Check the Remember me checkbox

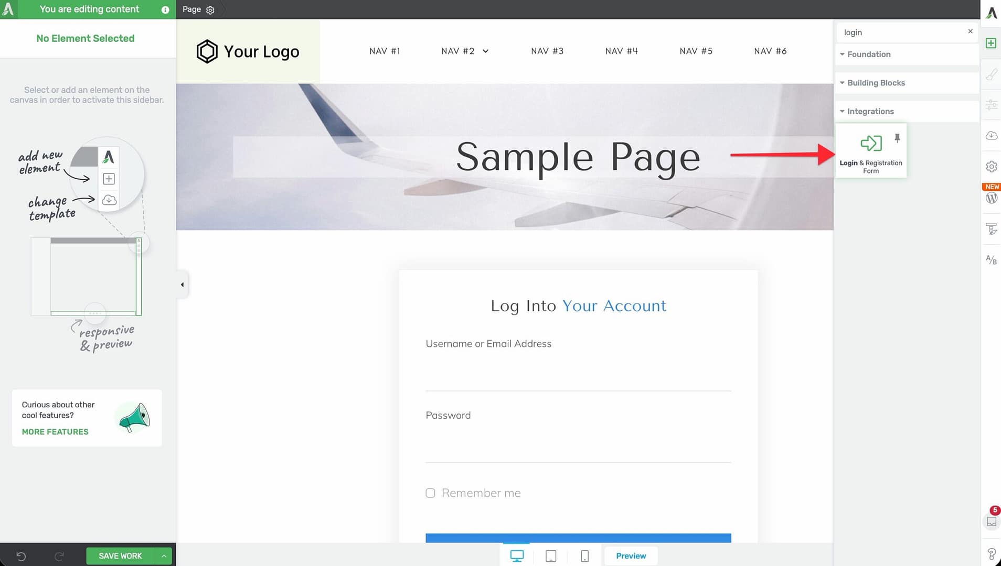coord(430,493)
